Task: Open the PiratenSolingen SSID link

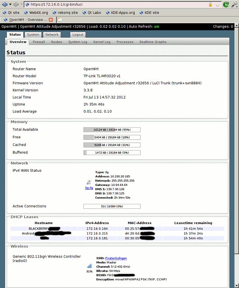Action: 116,258
